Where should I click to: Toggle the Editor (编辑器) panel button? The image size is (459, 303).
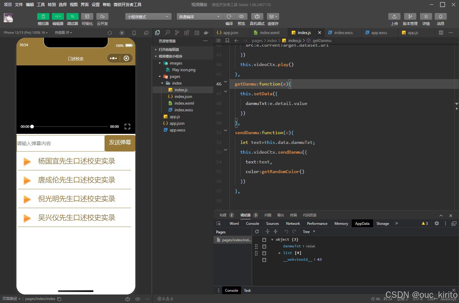click(x=58, y=16)
